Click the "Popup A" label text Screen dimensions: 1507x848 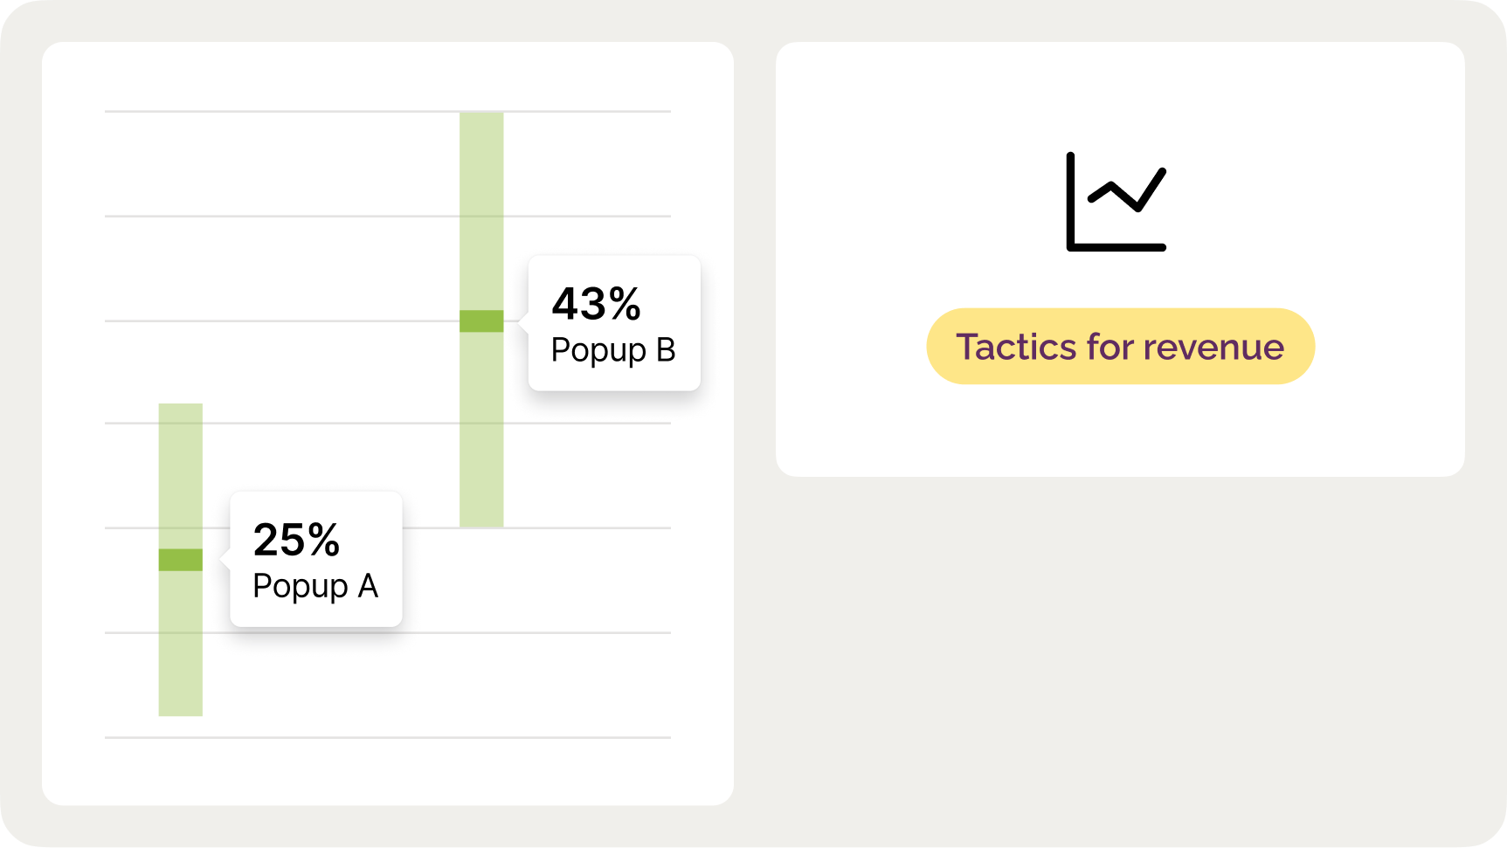pyautogui.click(x=315, y=586)
